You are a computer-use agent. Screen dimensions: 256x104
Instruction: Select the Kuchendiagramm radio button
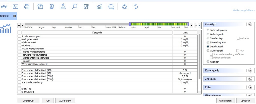[208, 30]
